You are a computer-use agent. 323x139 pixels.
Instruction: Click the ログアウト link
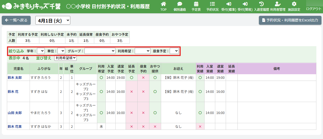pos(314,9)
